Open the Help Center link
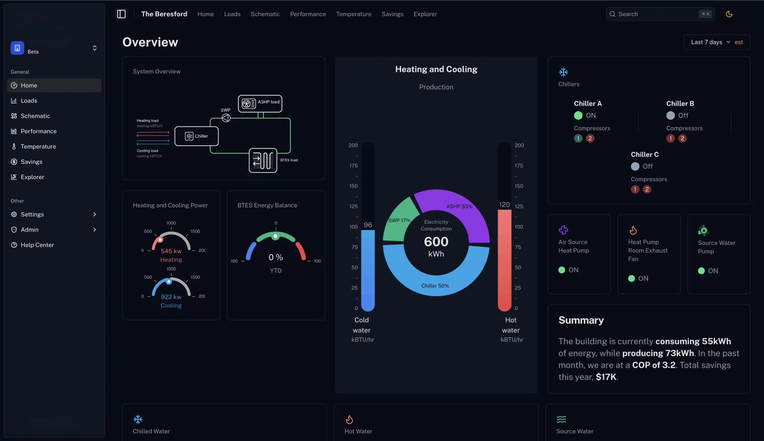Viewport: 764px width, 441px height. tap(37, 245)
